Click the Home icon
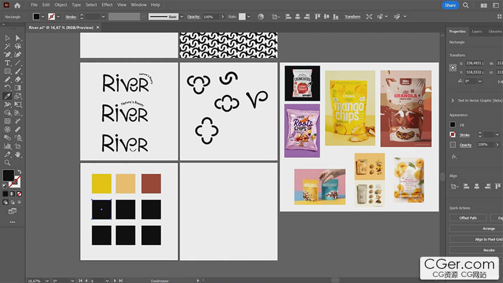 coord(17,5)
